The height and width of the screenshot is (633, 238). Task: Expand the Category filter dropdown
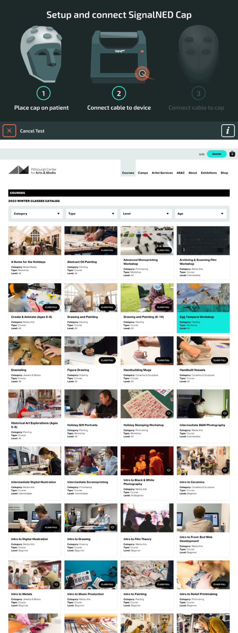pos(37,214)
